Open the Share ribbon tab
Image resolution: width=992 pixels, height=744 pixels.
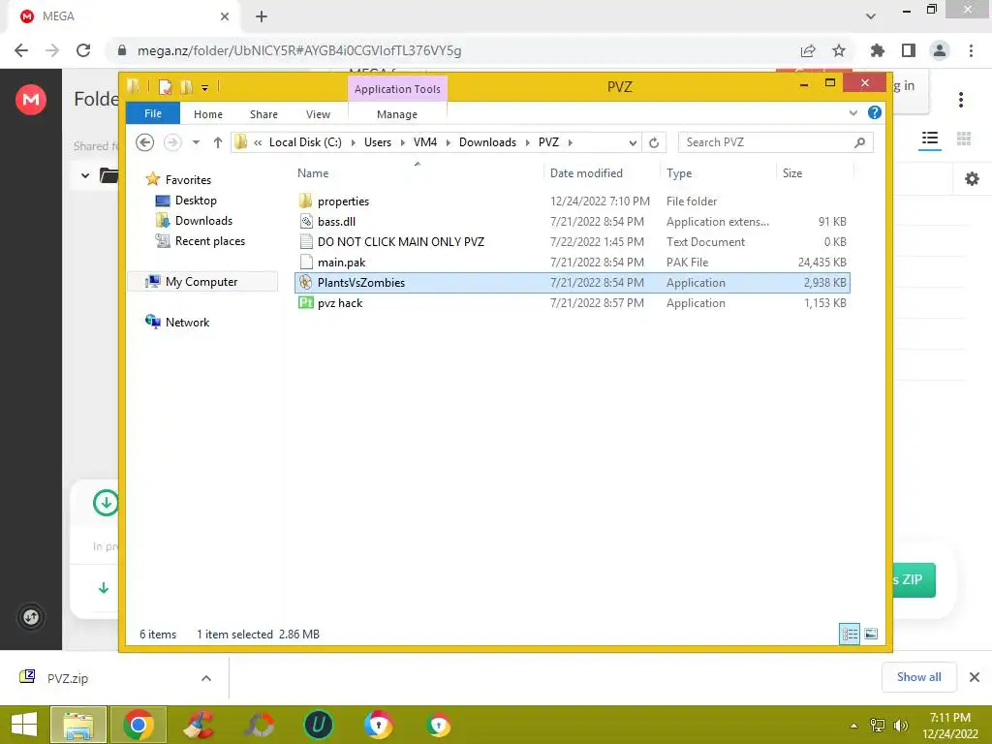point(263,114)
